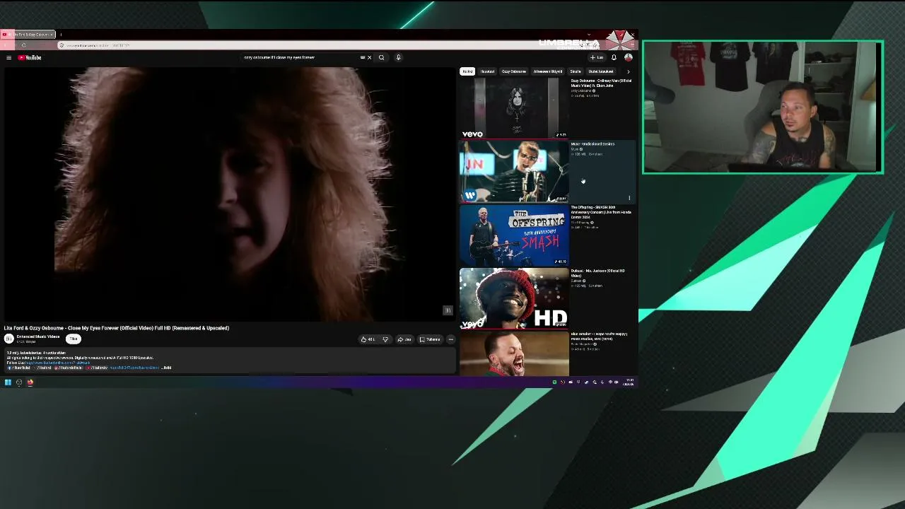The image size is (905, 509).
Task: Open Blue October video thumbnail
Action: click(x=514, y=354)
